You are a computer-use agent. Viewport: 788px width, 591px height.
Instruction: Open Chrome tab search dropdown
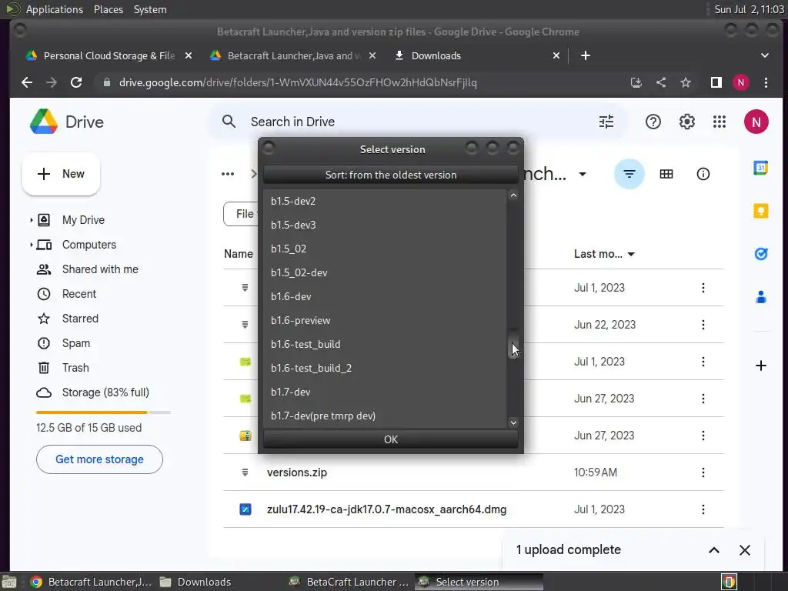click(x=764, y=55)
